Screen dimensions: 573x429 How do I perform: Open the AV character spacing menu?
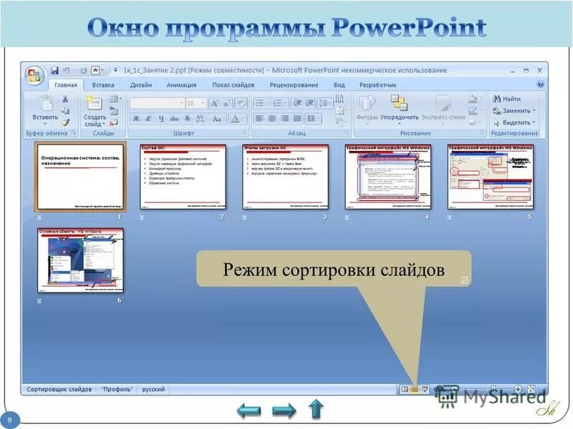201,119
